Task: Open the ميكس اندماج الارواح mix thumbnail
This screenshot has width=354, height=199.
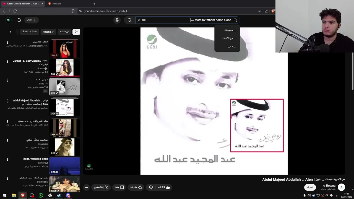Action: [65, 128]
